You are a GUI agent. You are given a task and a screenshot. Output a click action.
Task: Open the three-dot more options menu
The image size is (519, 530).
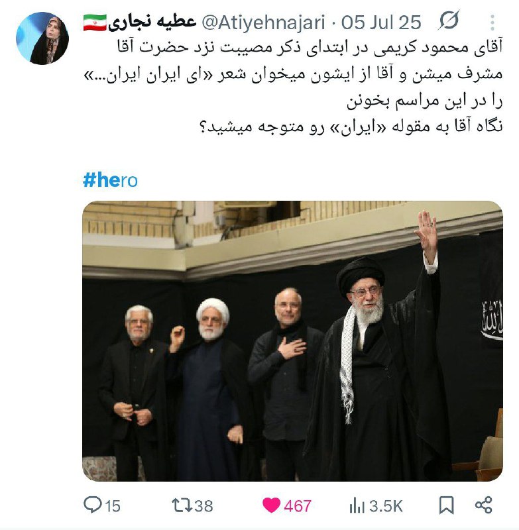click(x=492, y=23)
